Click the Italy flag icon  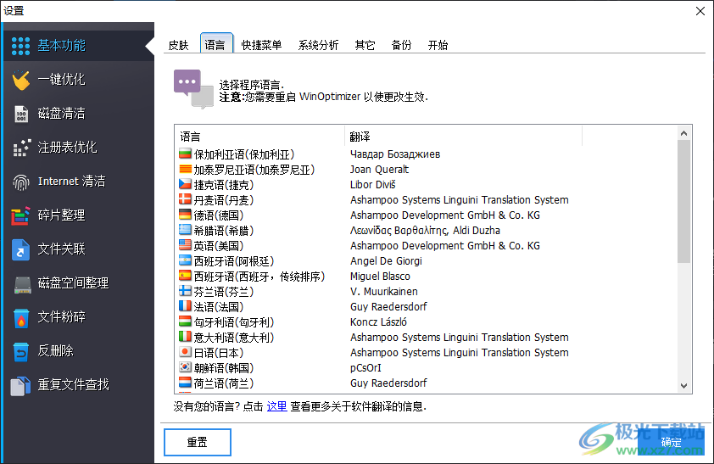(x=185, y=337)
